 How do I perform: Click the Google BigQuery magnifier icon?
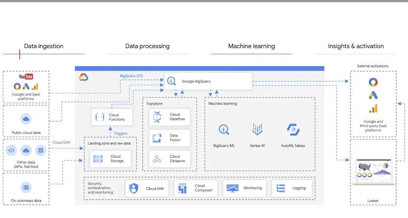click(x=172, y=81)
